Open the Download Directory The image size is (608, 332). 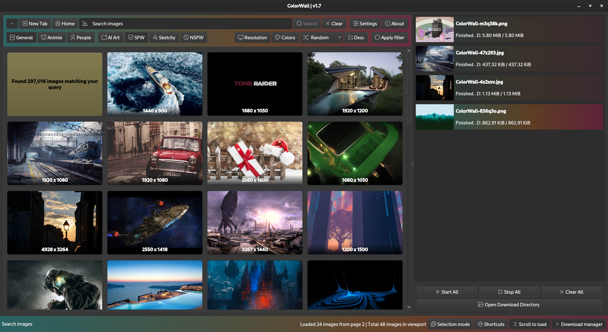coord(509,304)
